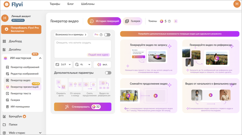Click the 'Личный аккаунт' label
This screenshot has height=135, width=242.
pyautogui.click(x=21, y=16)
